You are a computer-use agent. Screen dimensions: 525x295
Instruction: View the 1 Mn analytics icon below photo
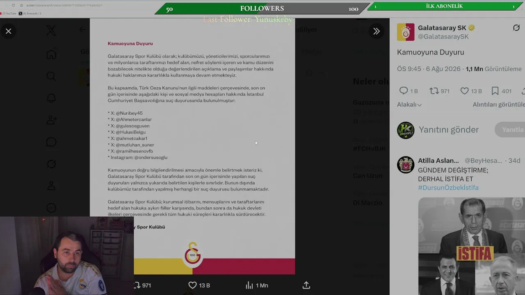click(x=257, y=285)
